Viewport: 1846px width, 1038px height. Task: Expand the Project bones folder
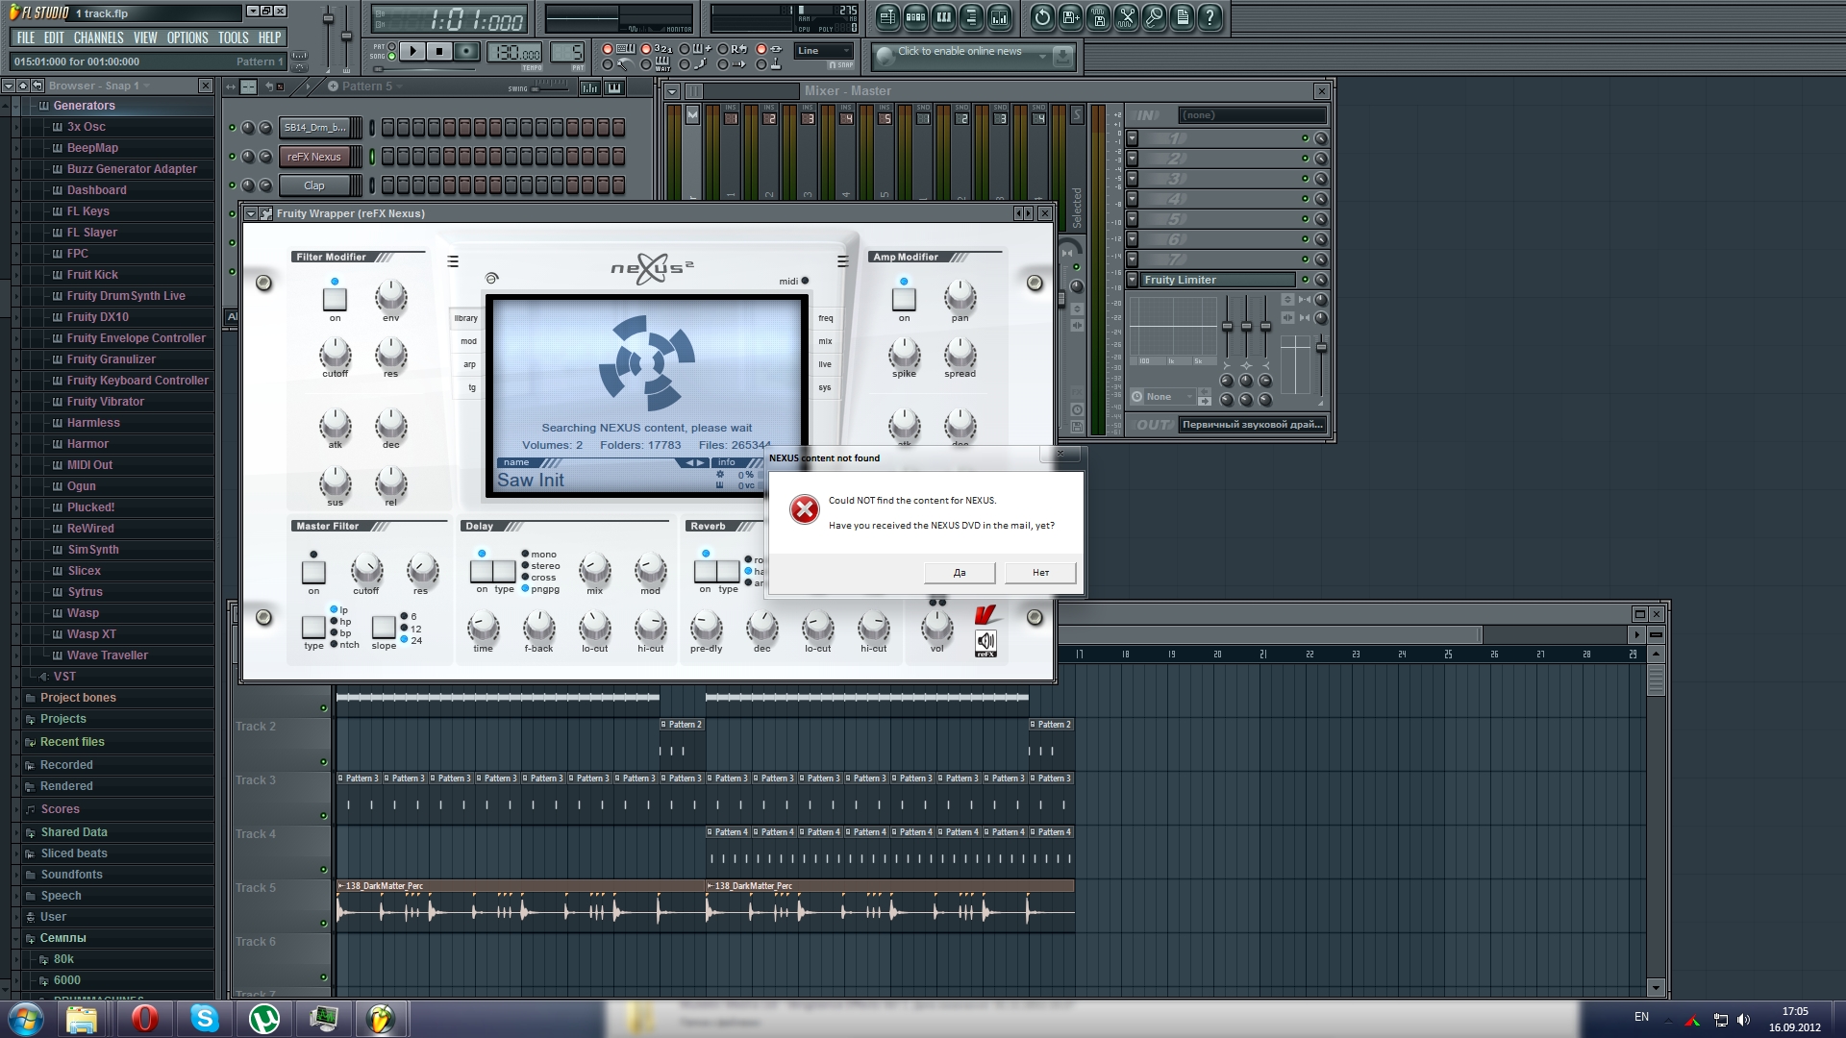(x=78, y=698)
